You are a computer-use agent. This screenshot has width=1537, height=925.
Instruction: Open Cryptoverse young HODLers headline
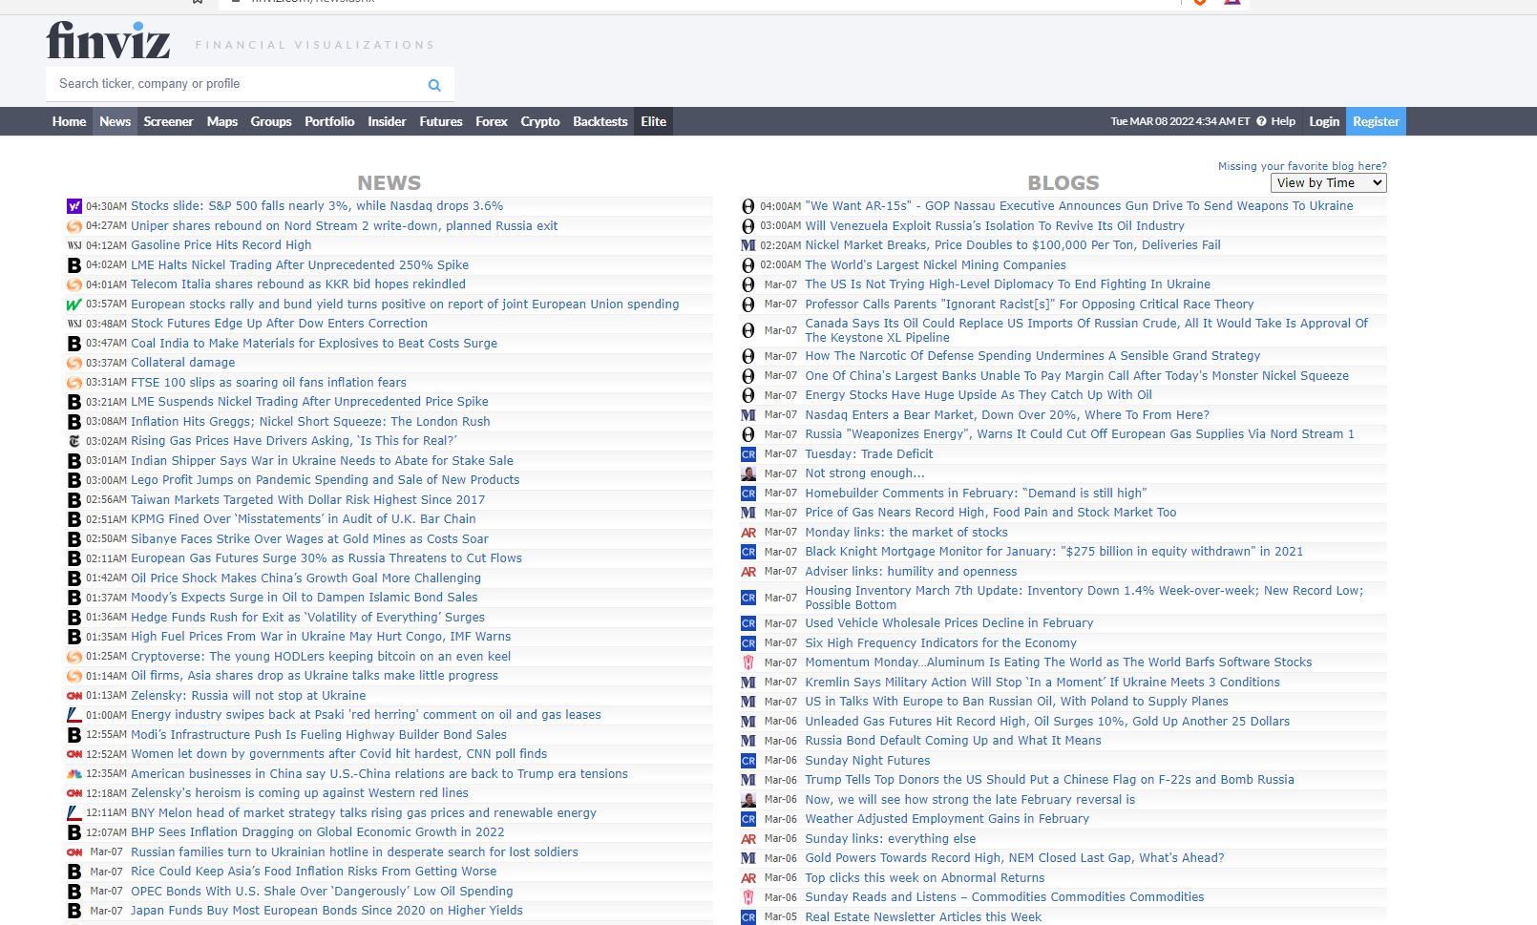[x=321, y=657]
